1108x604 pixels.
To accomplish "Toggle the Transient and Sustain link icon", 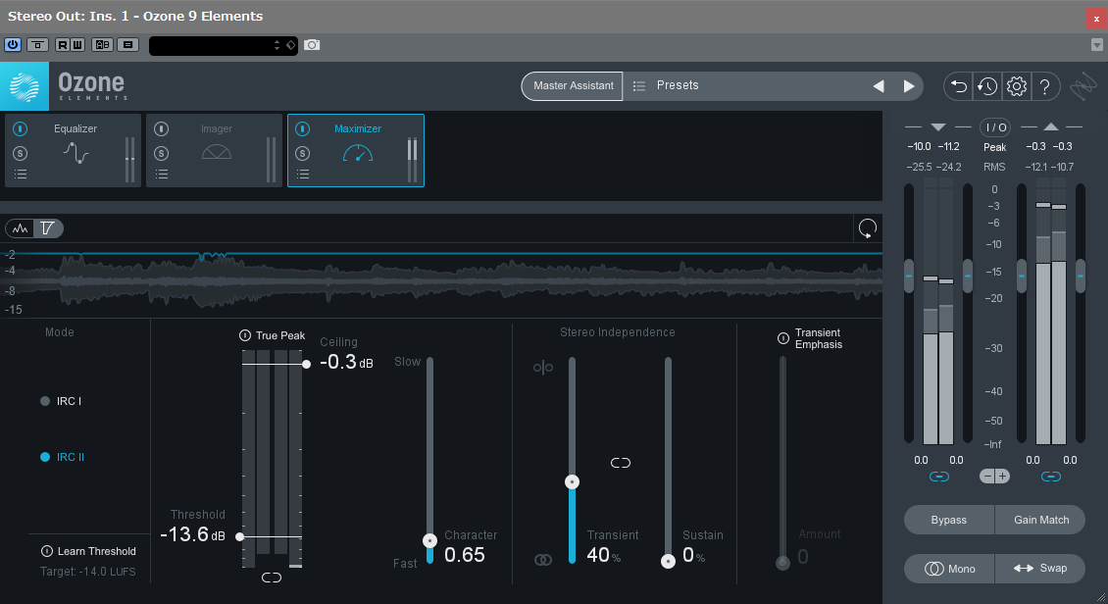I will click(x=621, y=463).
